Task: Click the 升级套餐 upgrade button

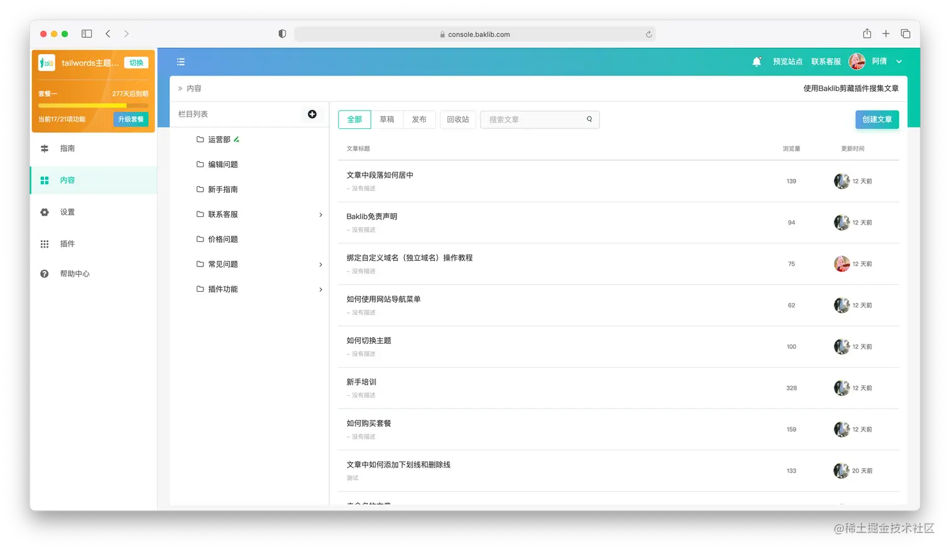Action: pos(131,119)
